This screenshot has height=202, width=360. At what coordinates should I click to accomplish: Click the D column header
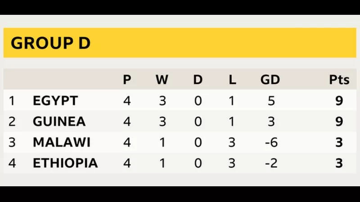tap(198, 80)
